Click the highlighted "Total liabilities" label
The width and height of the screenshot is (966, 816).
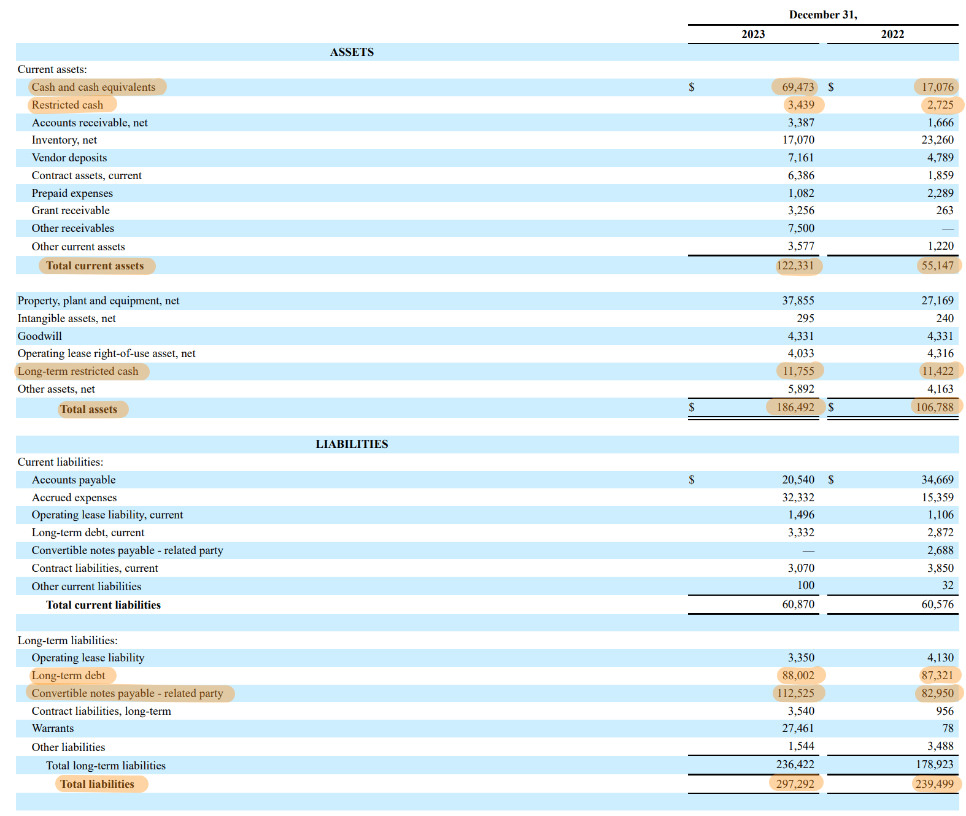point(98,784)
